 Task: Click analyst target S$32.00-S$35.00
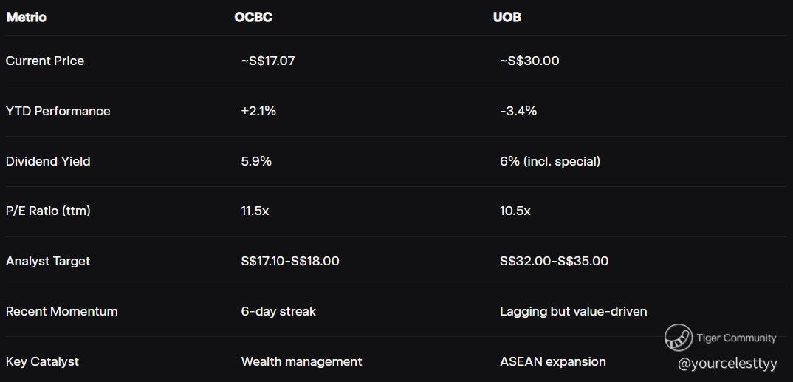[554, 261]
